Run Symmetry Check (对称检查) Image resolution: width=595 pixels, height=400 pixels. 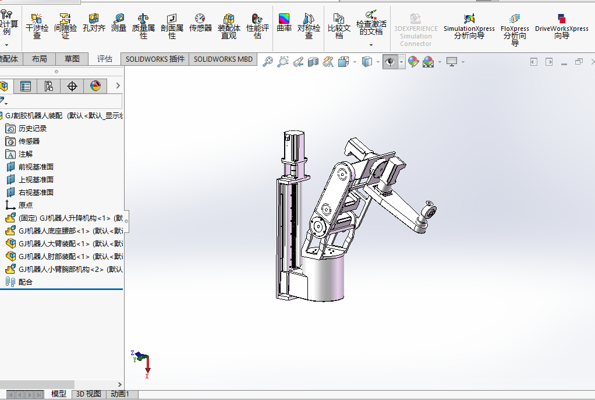point(309,26)
